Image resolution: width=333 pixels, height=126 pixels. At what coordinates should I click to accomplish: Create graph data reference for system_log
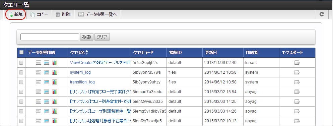coord(55,72)
